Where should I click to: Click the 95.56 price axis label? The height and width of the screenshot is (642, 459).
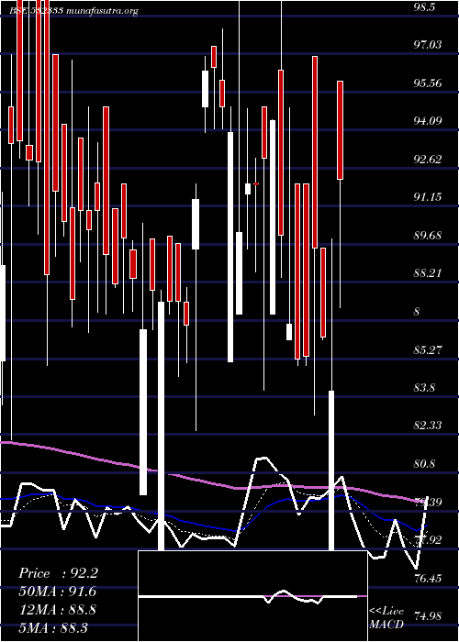click(428, 83)
